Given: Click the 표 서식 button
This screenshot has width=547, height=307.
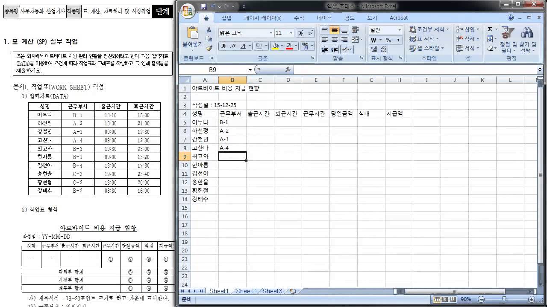Looking at the screenshot, I should click(423, 39).
